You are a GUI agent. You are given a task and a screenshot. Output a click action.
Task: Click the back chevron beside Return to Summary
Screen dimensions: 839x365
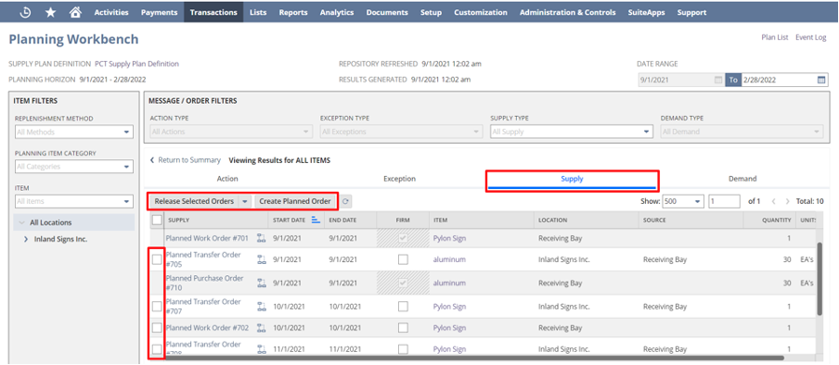(152, 160)
